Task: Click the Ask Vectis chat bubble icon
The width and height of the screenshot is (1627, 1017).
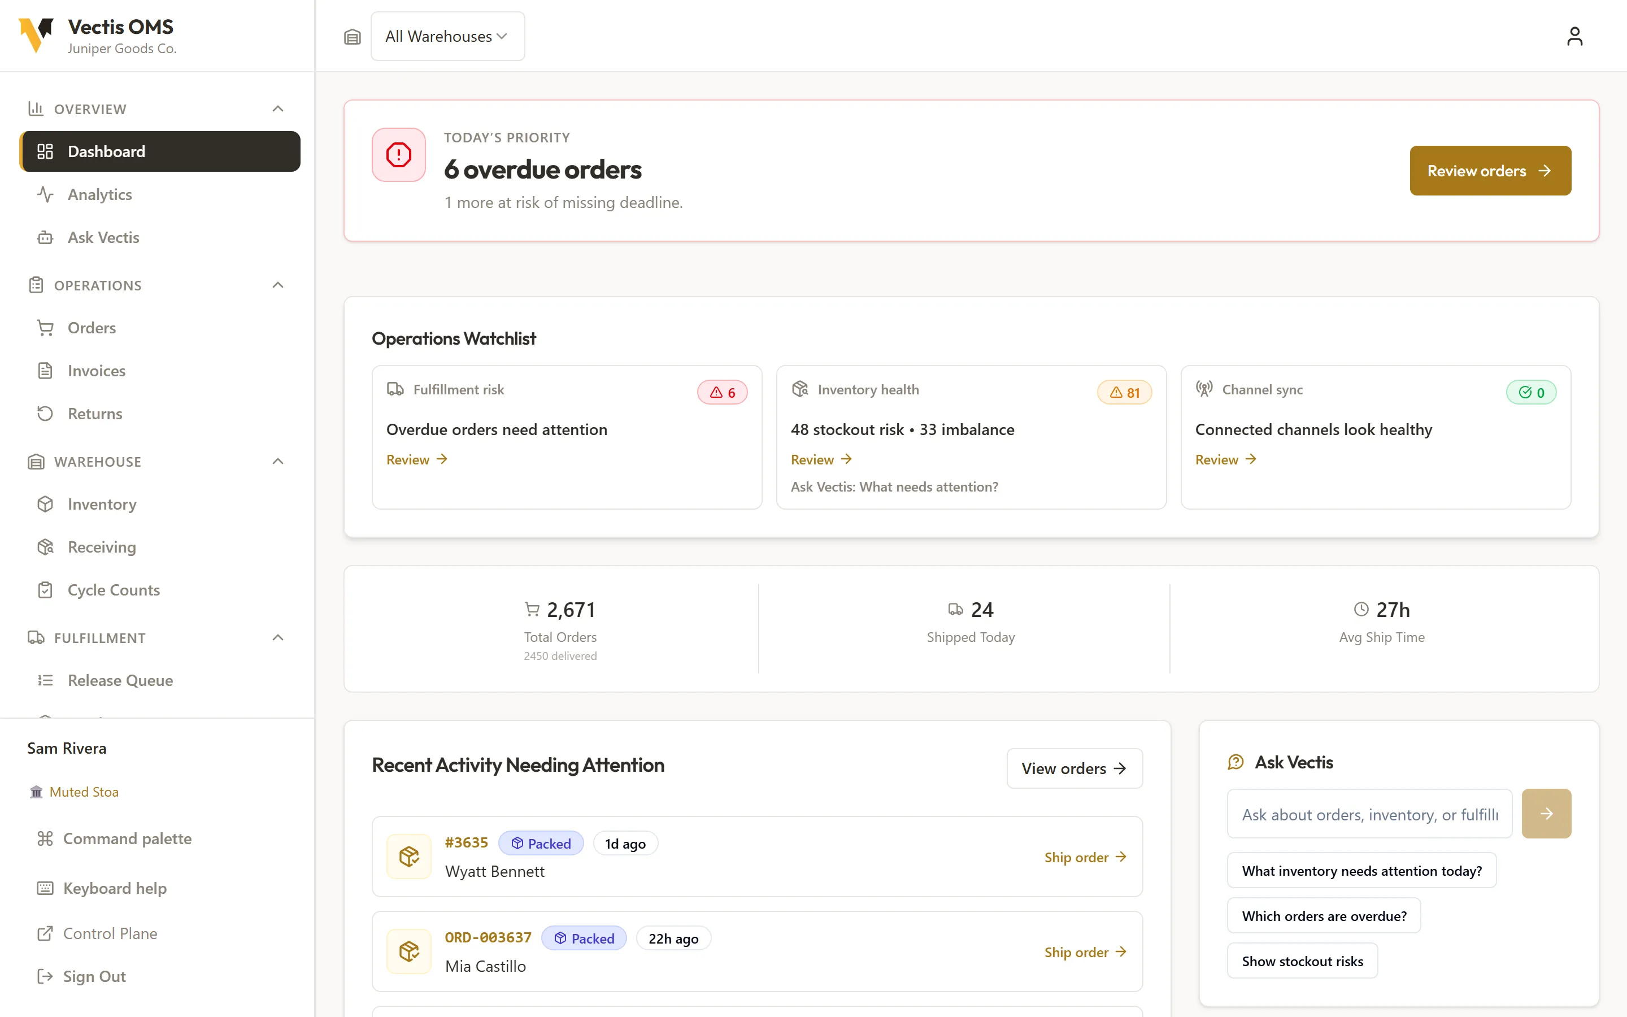Action: [1236, 762]
